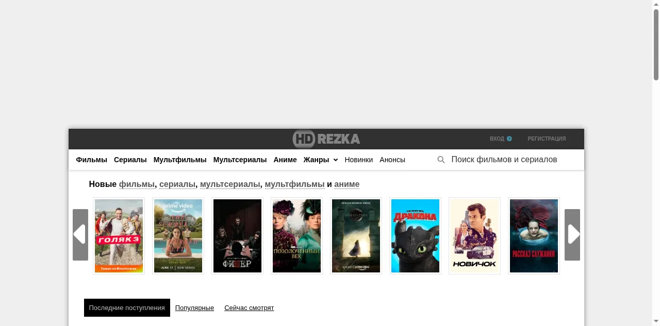Open the Позолоченный век poster
This screenshot has width=660, height=326.
pos(297,236)
